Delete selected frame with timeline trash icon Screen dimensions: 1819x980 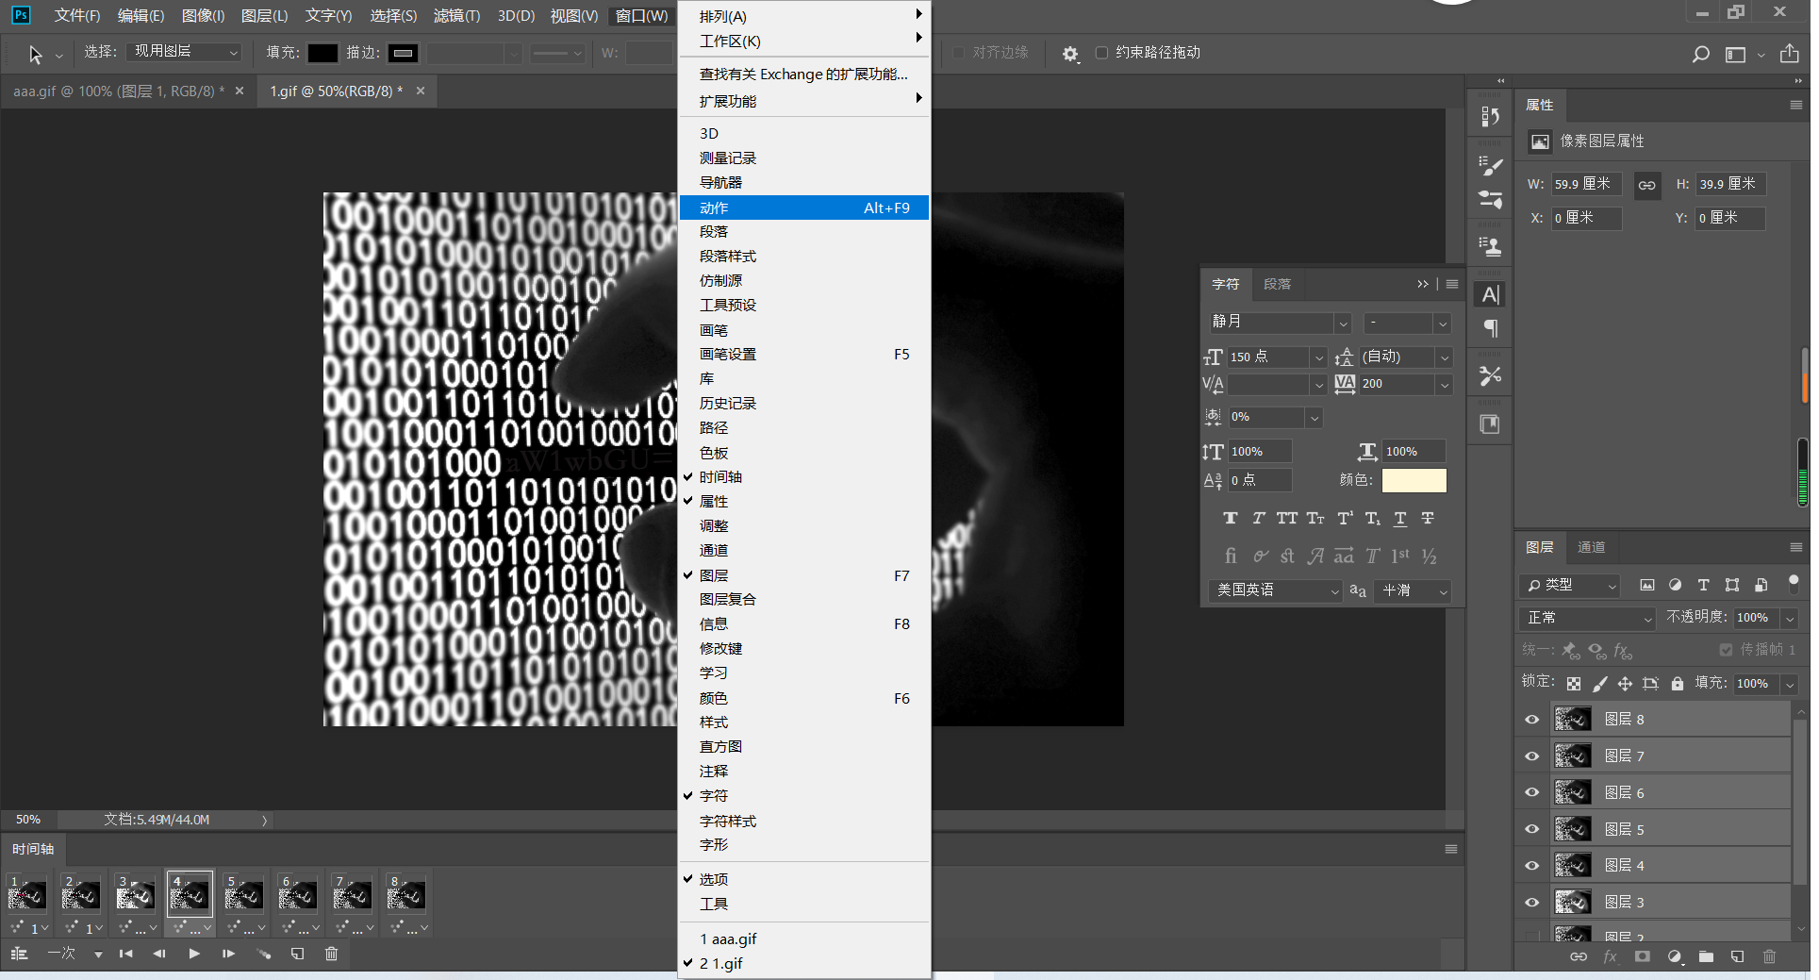(x=331, y=954)
